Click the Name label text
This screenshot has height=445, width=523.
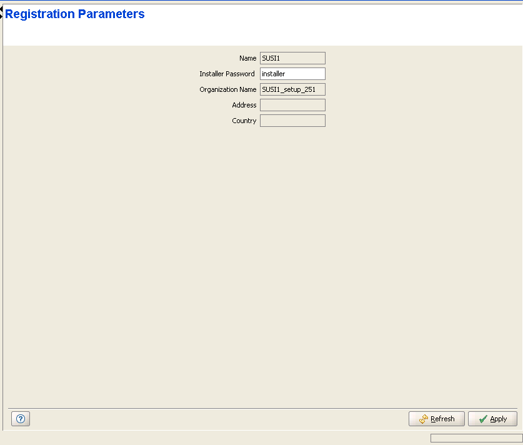click(247, 58)
